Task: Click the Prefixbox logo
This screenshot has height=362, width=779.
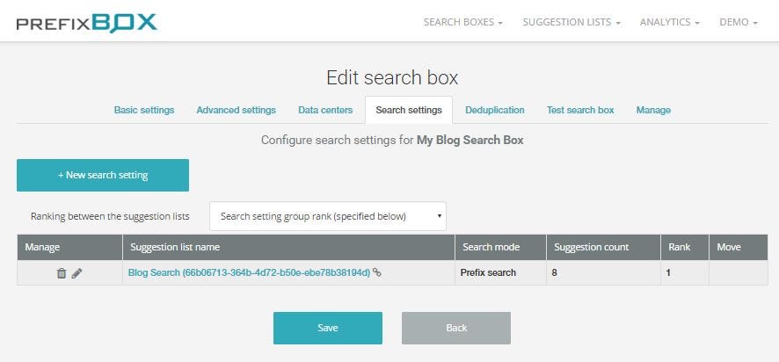Action: (x=86, y=22)
